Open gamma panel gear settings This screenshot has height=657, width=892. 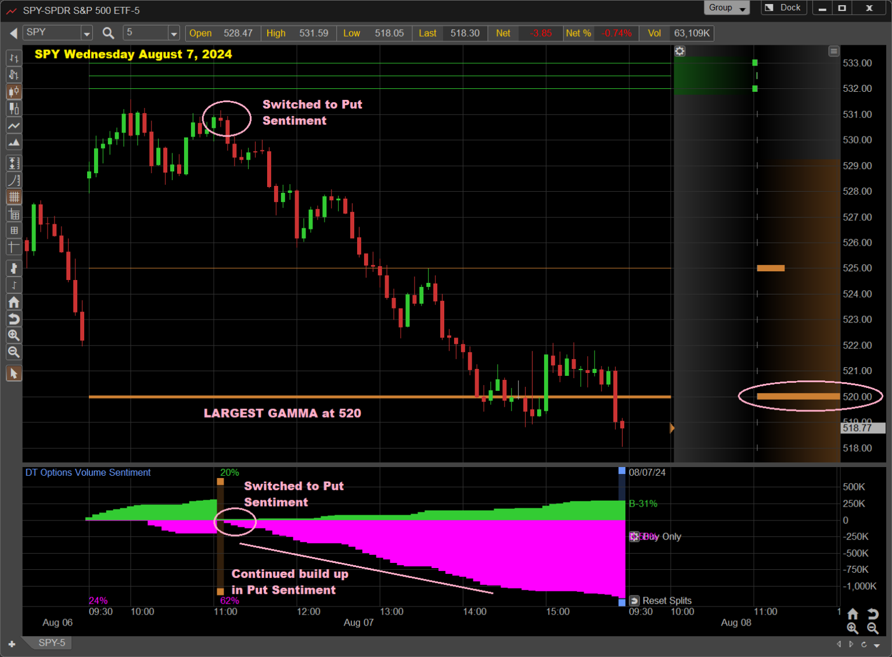679,51
